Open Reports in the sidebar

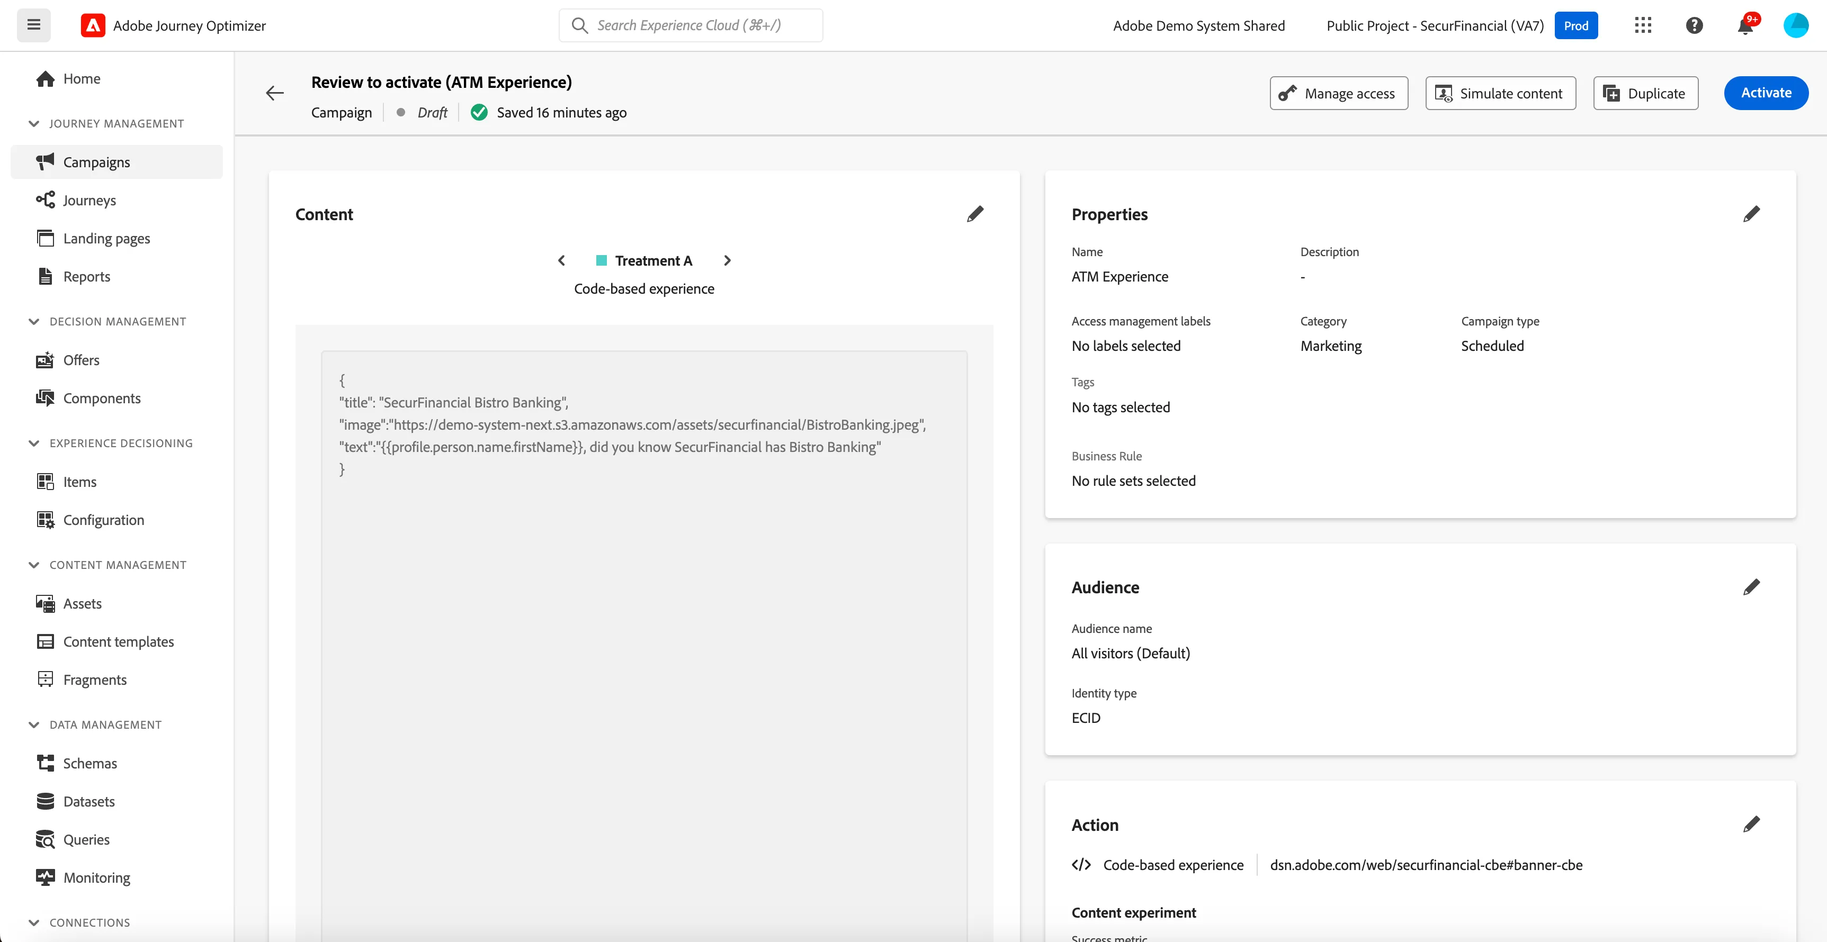(x=117, y=277)
